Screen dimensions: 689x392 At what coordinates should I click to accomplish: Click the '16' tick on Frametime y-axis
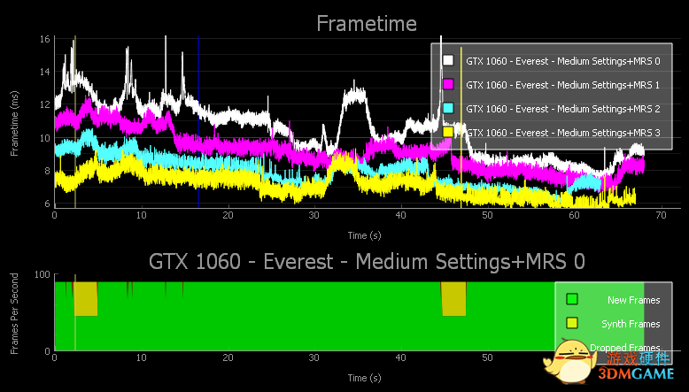point(44,39)
